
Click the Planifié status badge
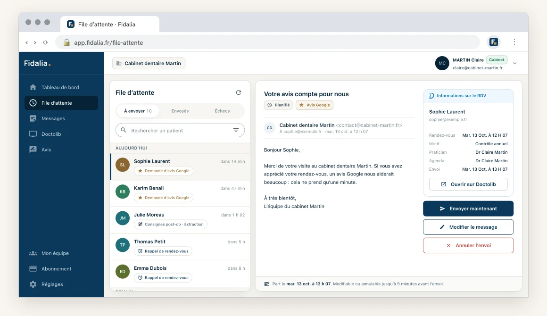(278, 105)
